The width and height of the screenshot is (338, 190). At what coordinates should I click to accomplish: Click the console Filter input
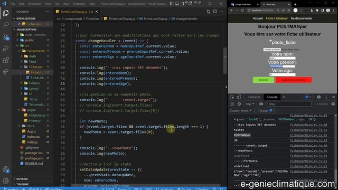[289, 104]
